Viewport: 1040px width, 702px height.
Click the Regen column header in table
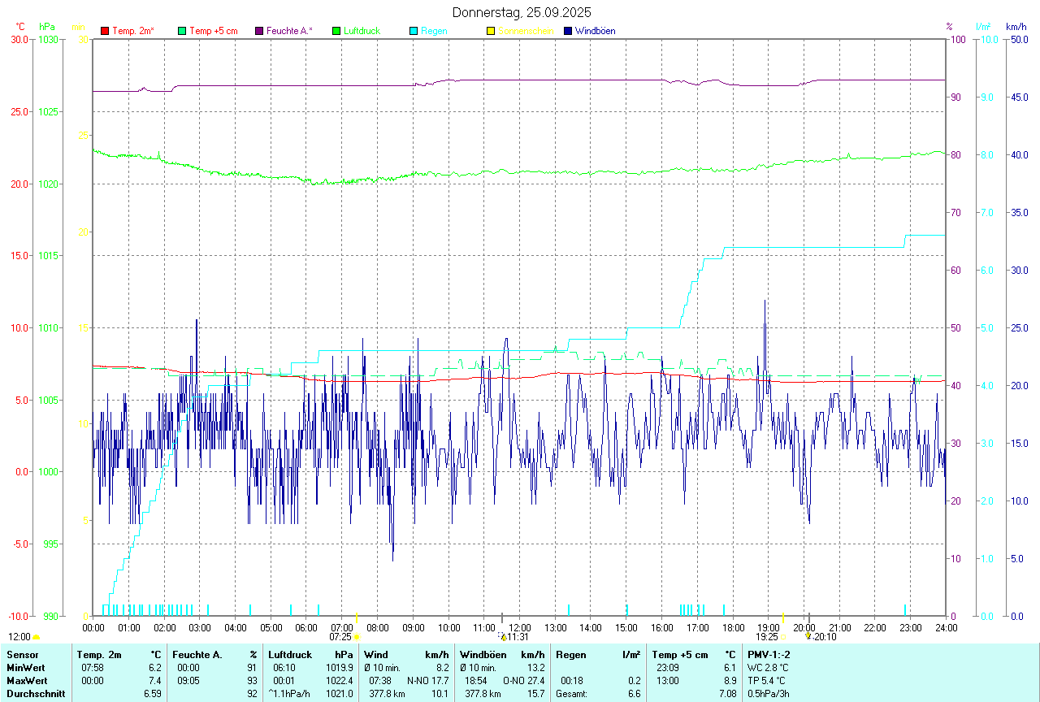click(x=569, y=654)
